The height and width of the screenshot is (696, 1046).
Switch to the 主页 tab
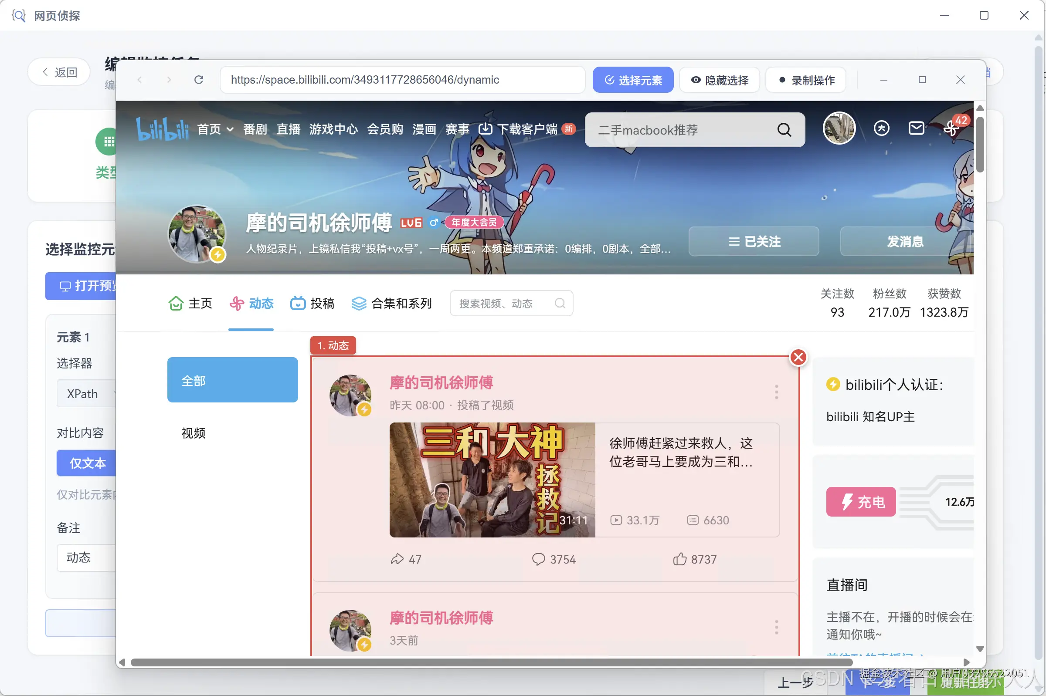tap(190, 303)
